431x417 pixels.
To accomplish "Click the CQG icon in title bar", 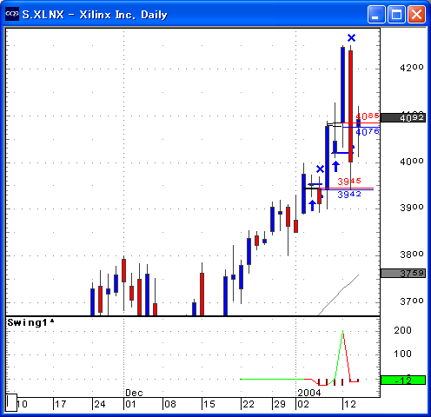I will (x=12, y=14).
